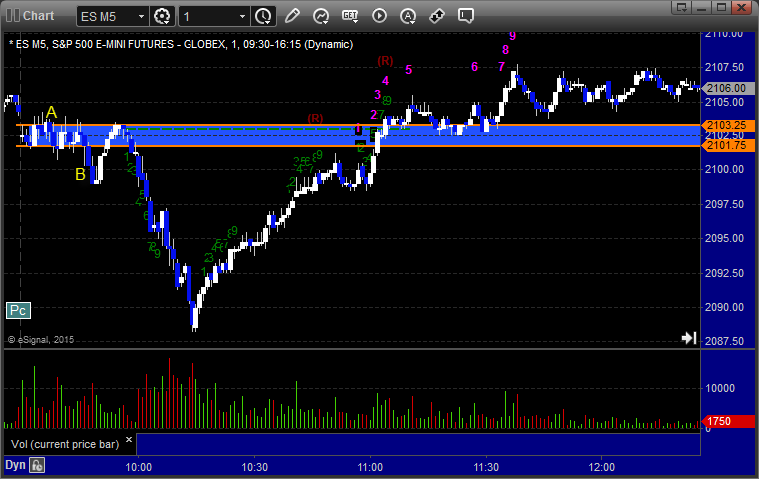Click the 10:00 time axis label
The height and width of the screenshot is (479, 759).
(139, 467)
